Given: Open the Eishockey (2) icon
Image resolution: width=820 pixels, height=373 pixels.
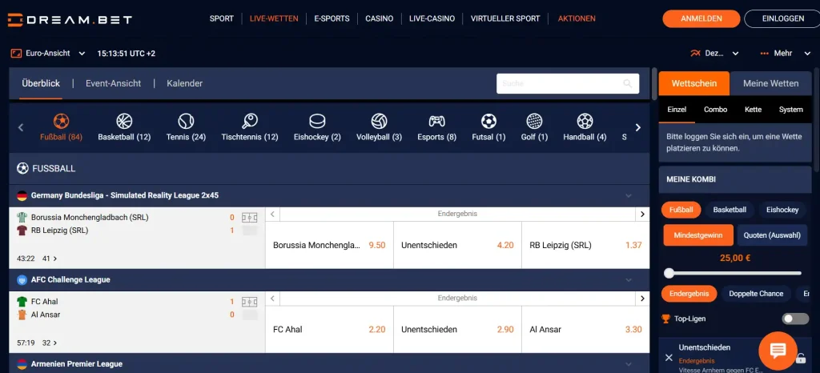Looking at the screenshot, I should (x=317, y=122).
